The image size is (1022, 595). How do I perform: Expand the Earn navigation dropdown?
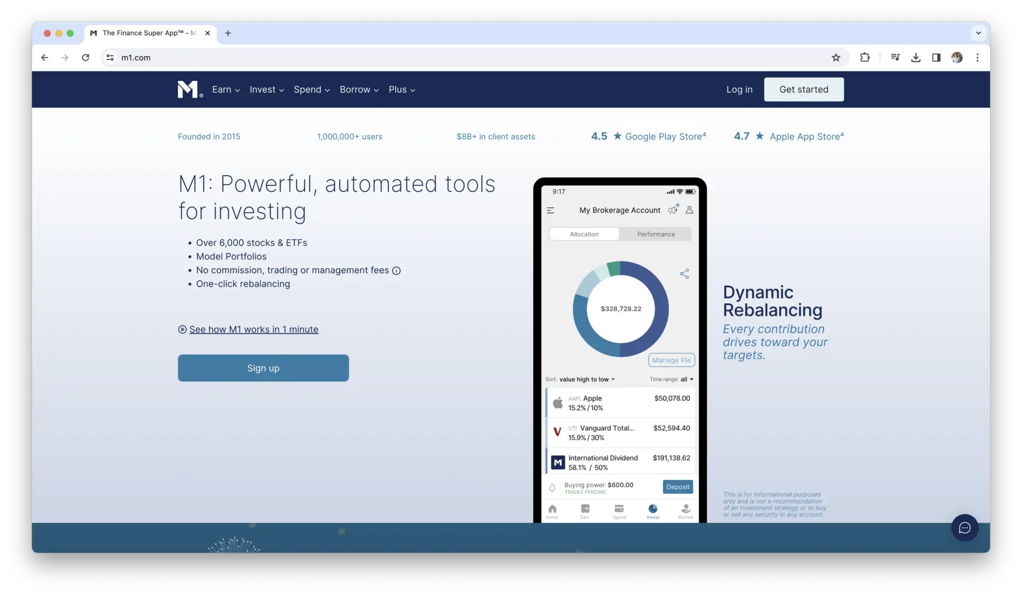pos(226,89)
